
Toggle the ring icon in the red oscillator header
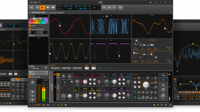[x=98, y=75]
